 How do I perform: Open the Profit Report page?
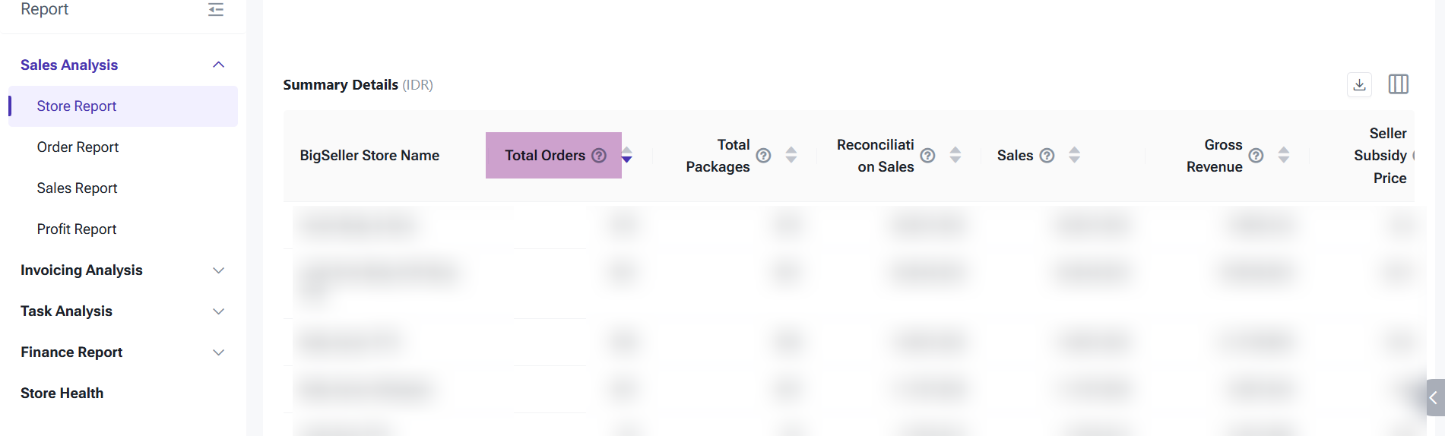[x=77, y=229]
